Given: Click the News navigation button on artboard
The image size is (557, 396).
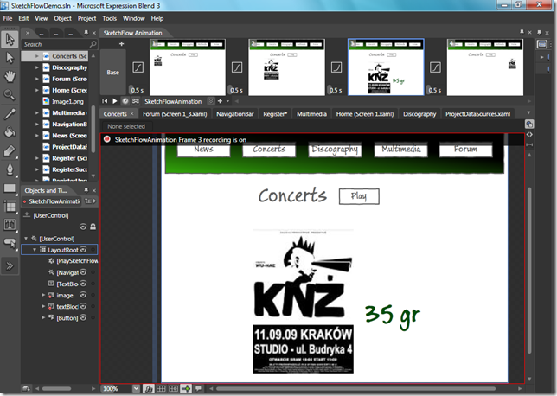Looking at the screenshot, I should click(203, 150).
